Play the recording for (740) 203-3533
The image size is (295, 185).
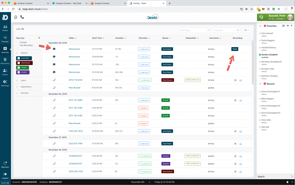point(235,131)
